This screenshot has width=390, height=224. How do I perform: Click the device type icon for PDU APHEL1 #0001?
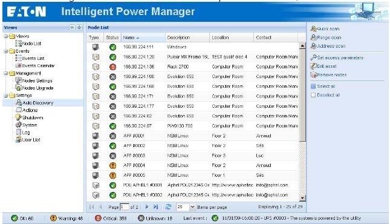point(96,185)
